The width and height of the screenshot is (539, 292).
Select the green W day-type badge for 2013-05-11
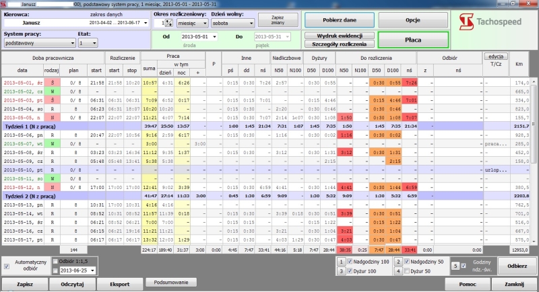[x=53, y=179]
